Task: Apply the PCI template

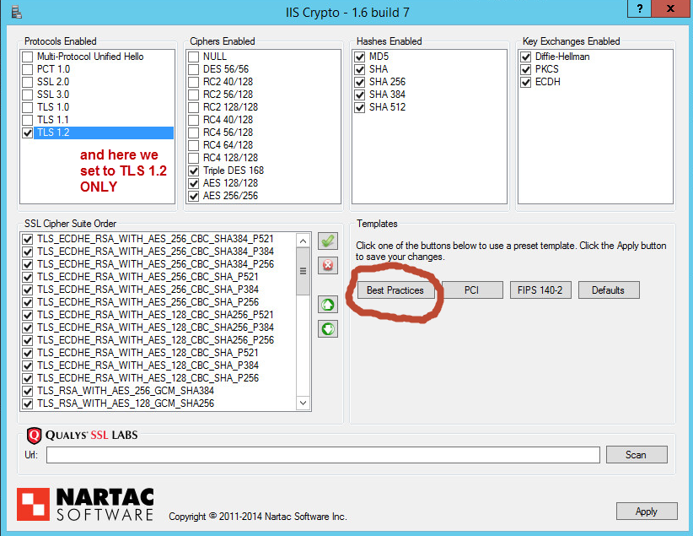Action: (472, 290)
